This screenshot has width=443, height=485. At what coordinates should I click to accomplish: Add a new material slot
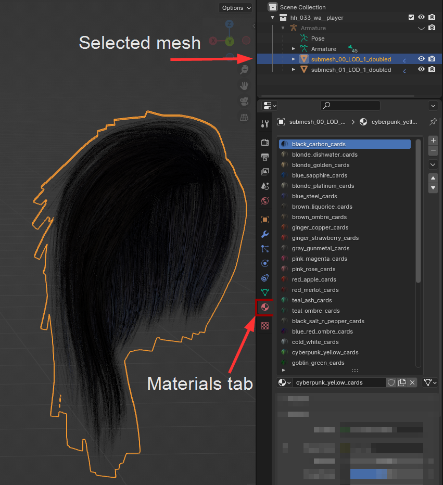(x=433, y=141)
